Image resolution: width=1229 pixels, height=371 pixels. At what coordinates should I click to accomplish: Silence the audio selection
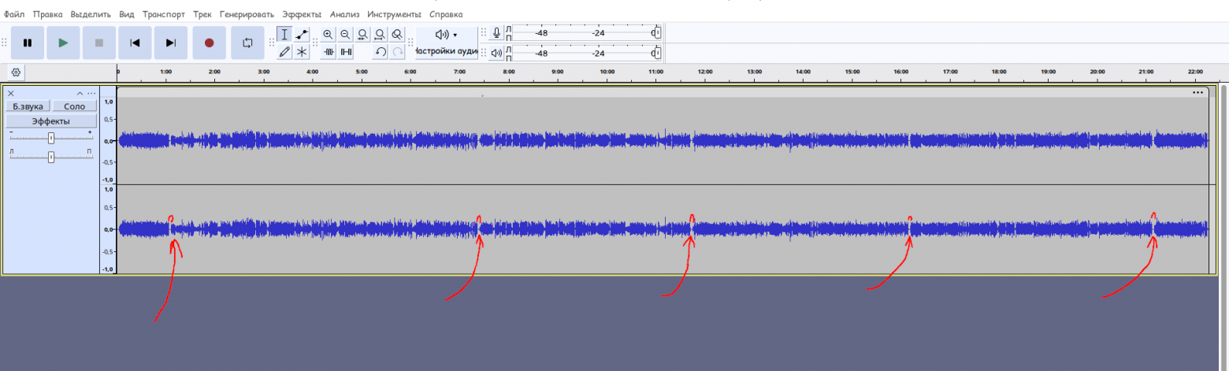click(x=345, y=52)
